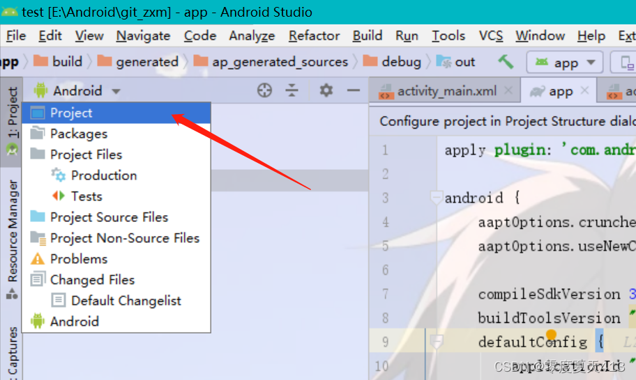
Task: Click the build breadcrumb folder
Action: (x=58, y=61)
